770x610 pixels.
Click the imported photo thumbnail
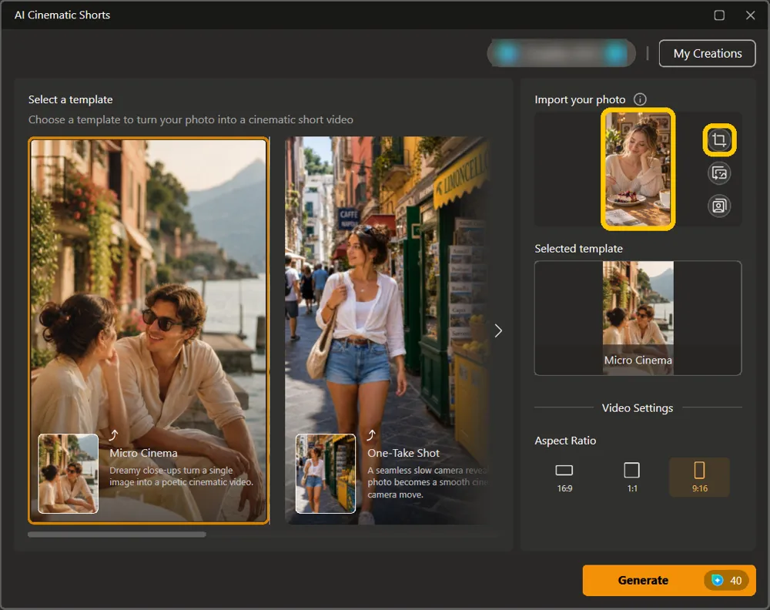click(638, 169)
